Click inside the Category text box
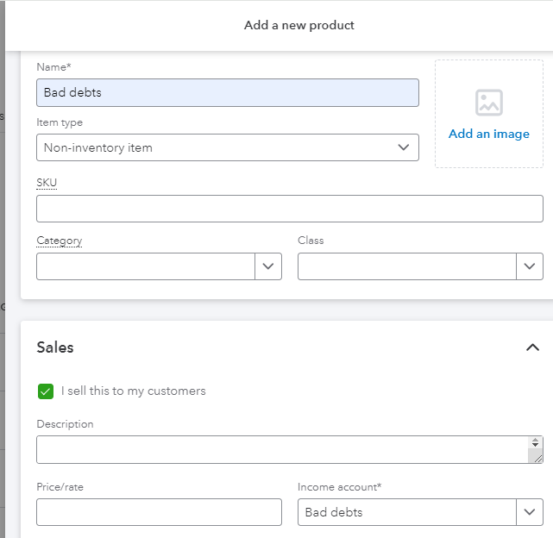 point(146,266)
